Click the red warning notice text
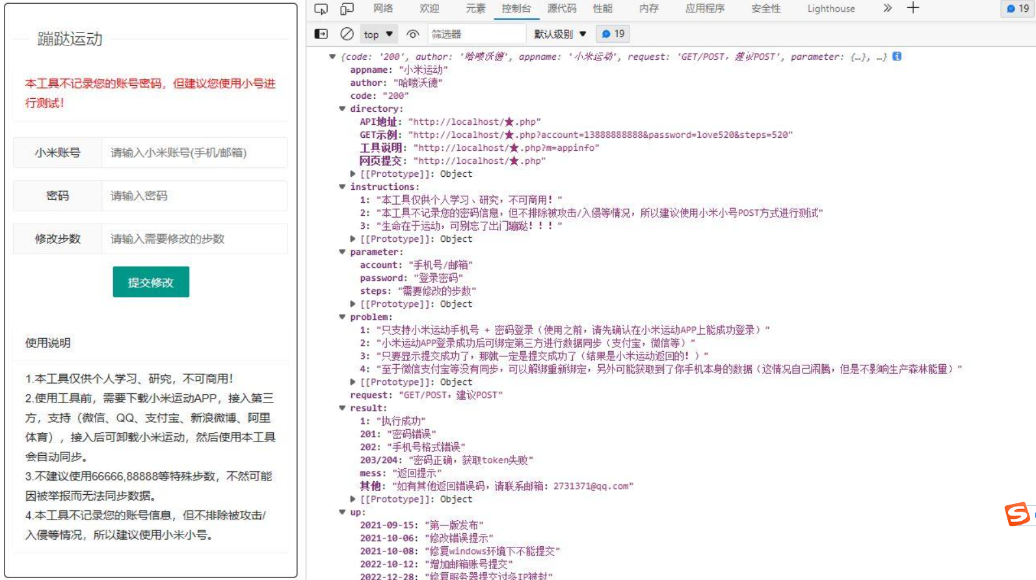The image size is (1036, 580). pos(150,93)
